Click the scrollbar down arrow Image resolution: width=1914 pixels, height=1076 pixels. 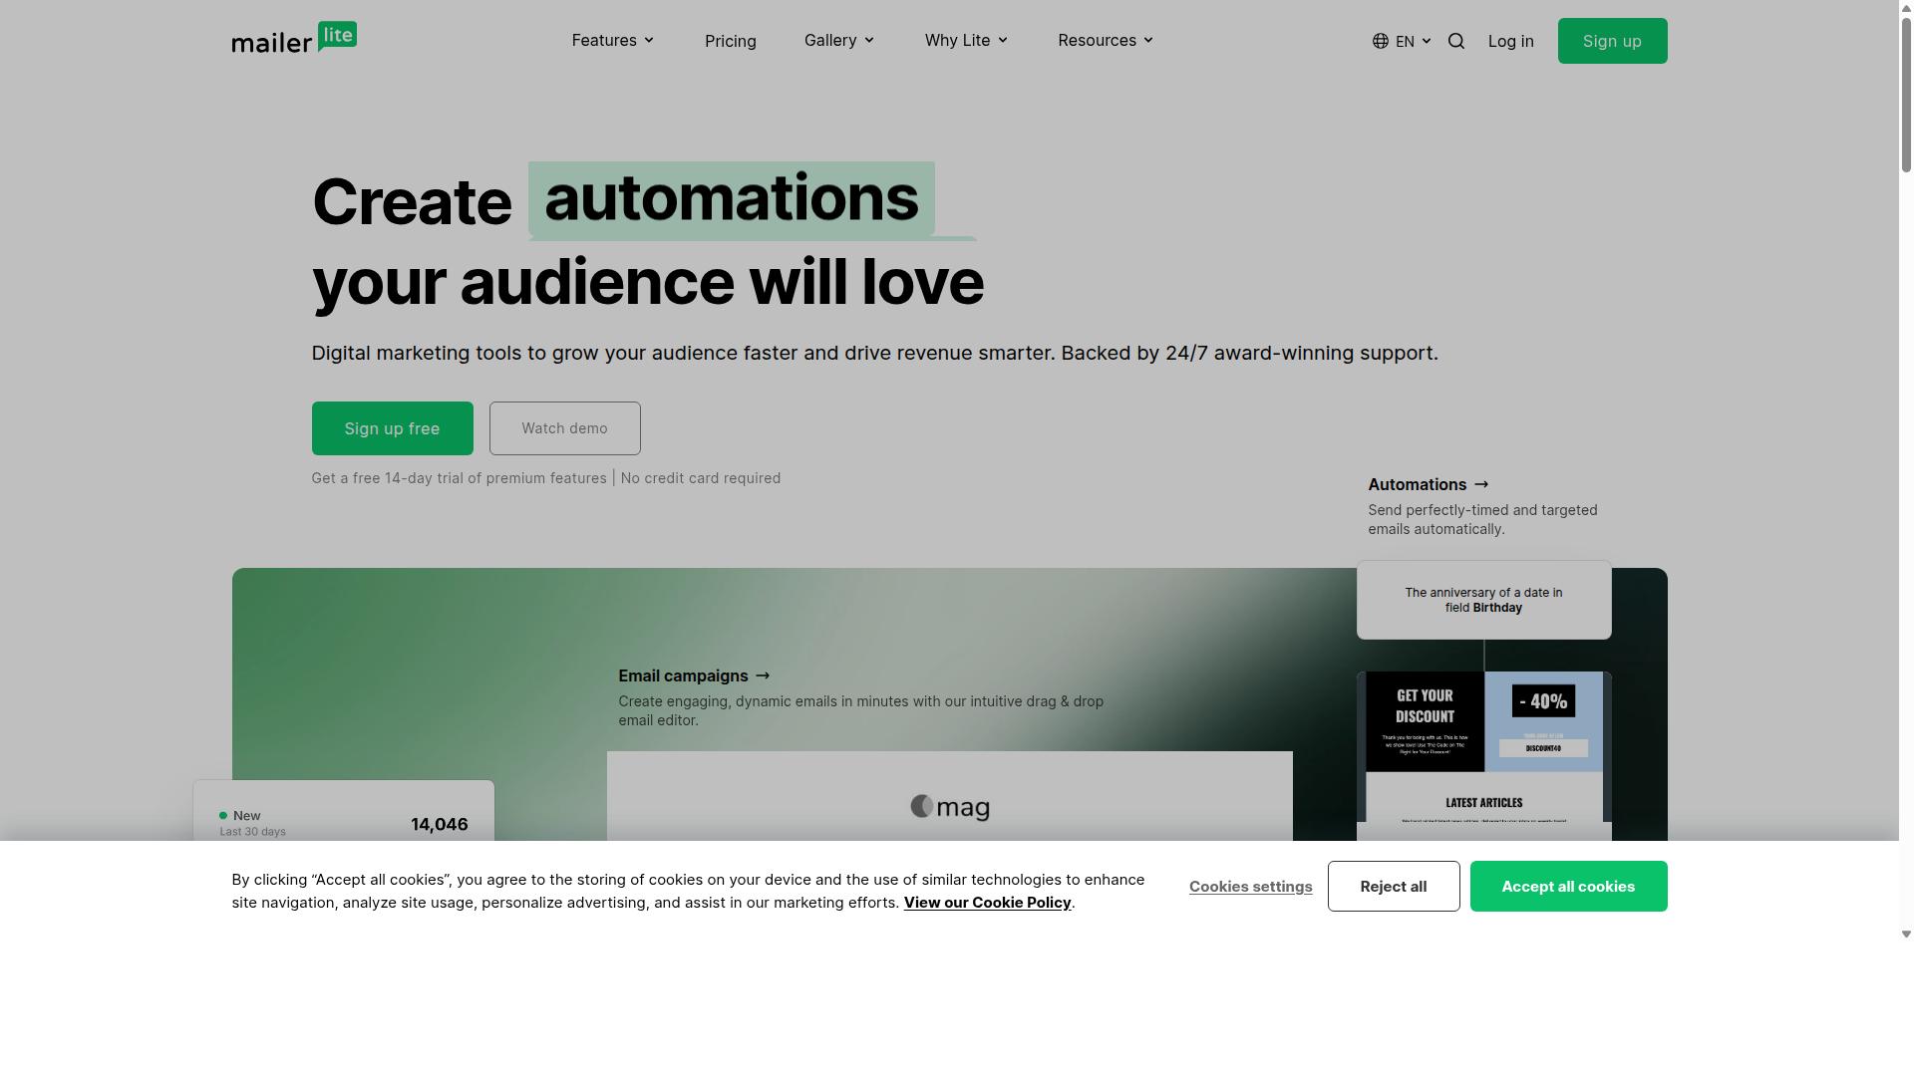(x=1906, y=934)
